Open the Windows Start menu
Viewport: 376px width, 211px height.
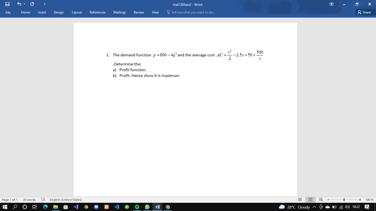(x=5, y=207)
